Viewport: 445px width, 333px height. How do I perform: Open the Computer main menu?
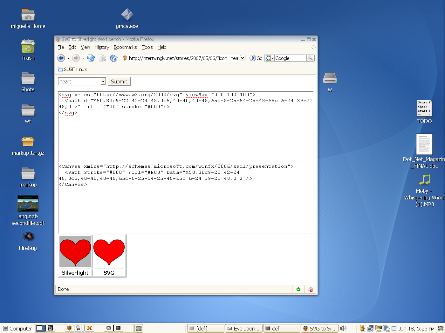17,329
